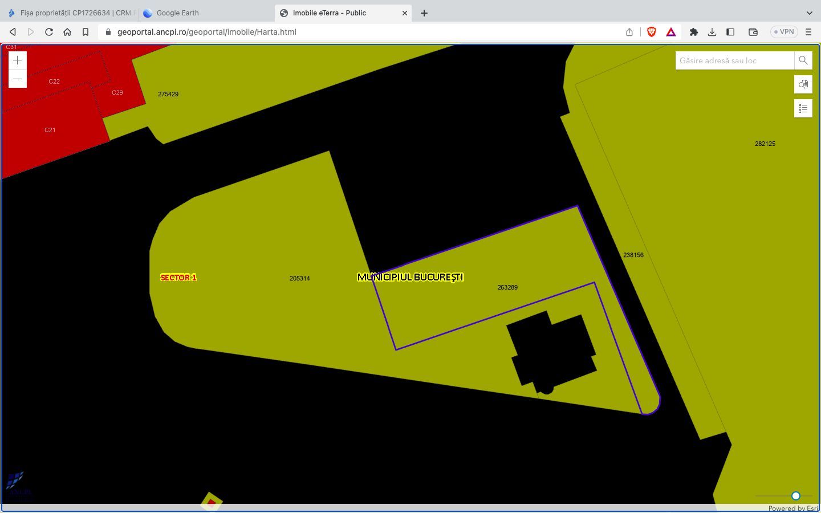The width and height of the screenshot is (821, 513).
Task: Switch to the Google Earth tab
Action: pyautogui.click(x=177, y=13)
